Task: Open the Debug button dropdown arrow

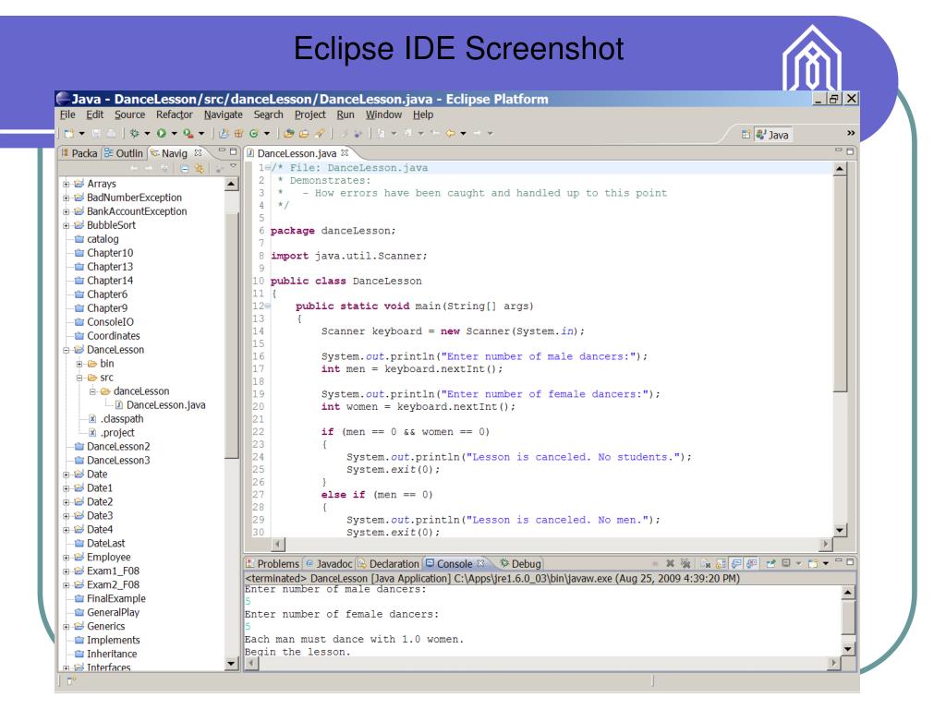Action: 147,134
